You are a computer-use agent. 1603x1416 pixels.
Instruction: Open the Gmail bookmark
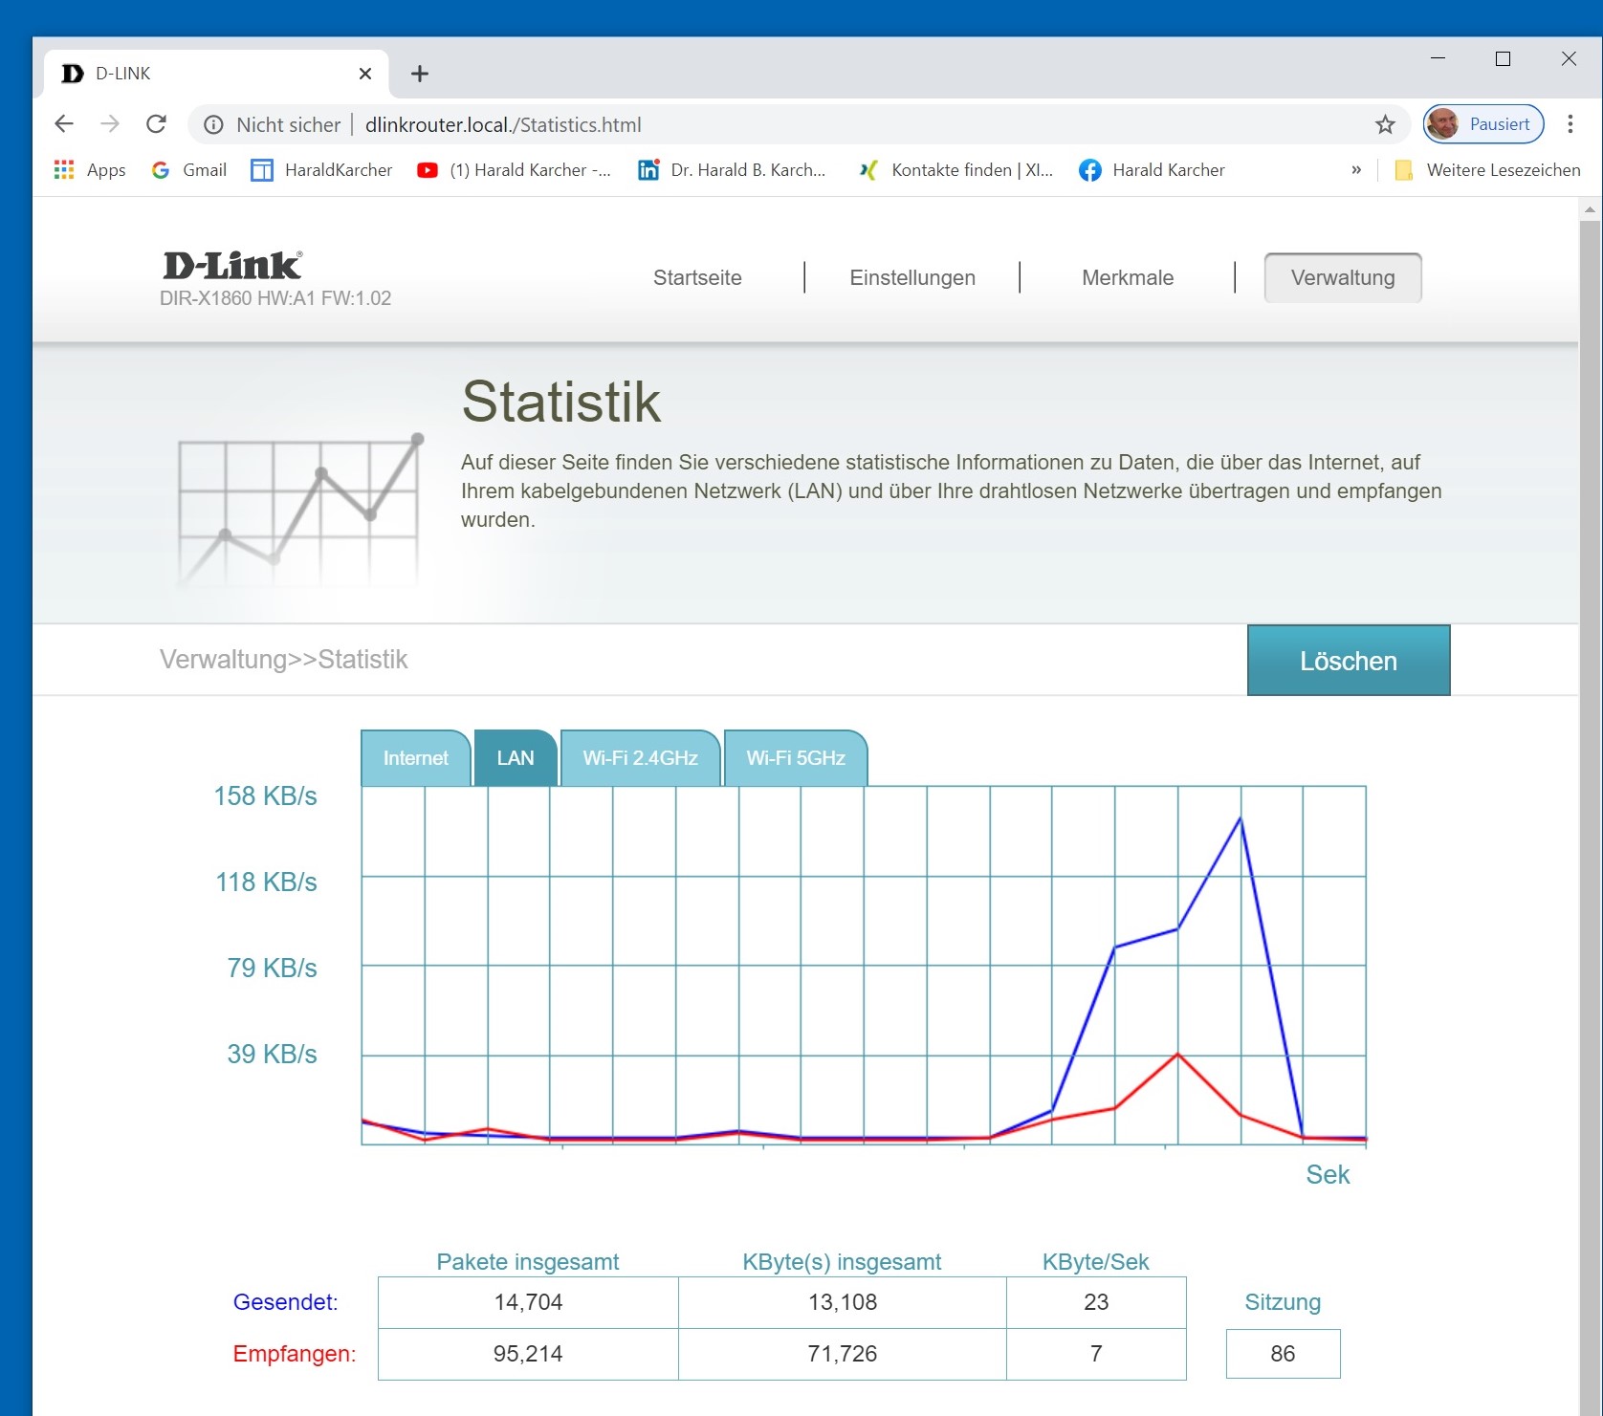(189, 170)
